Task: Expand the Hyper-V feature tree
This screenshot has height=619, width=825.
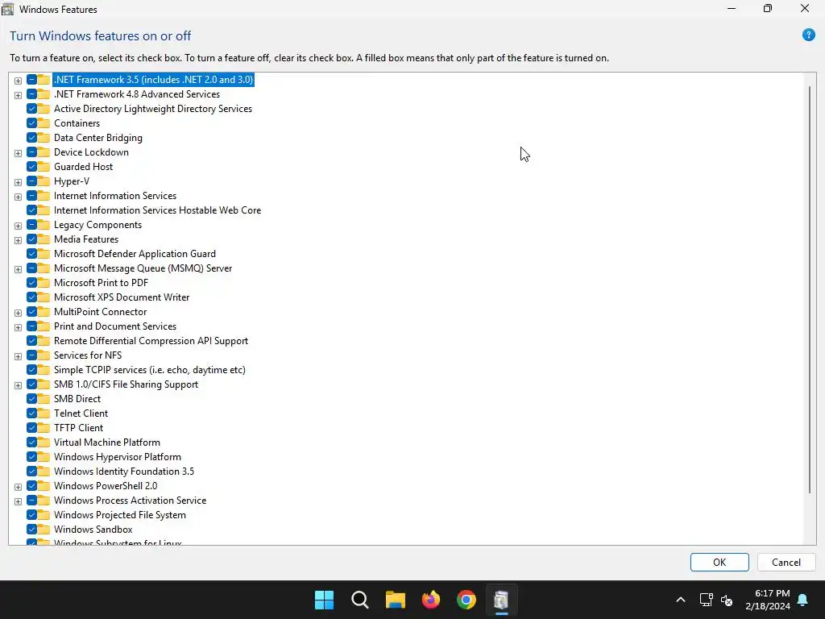Action: [x=18, y=182]
